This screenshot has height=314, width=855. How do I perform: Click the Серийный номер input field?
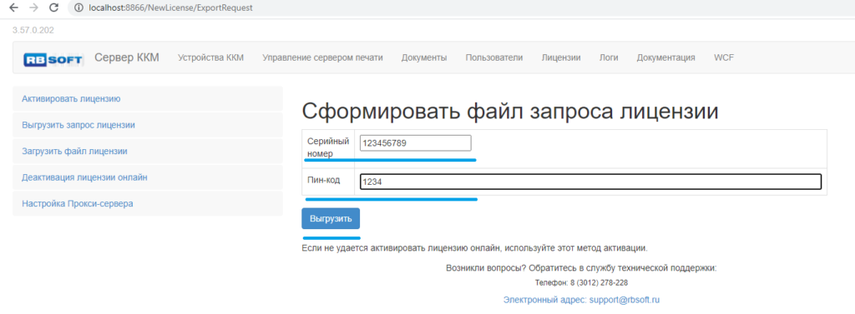pyautogui.click(x=416, y=143)
